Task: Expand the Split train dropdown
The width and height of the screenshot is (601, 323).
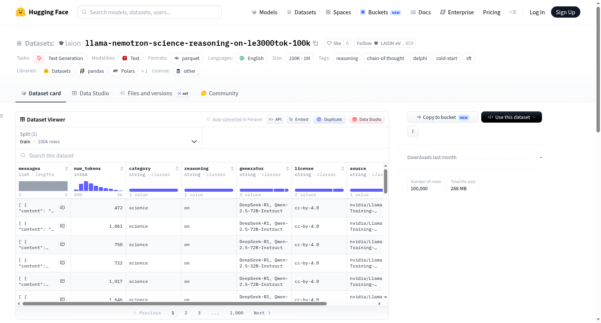Action: 109,138
